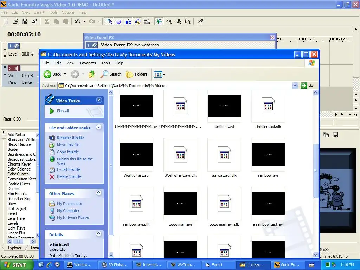Select Color Curves in Vegas effects list
360x270 pixels.
coord(18,174)
